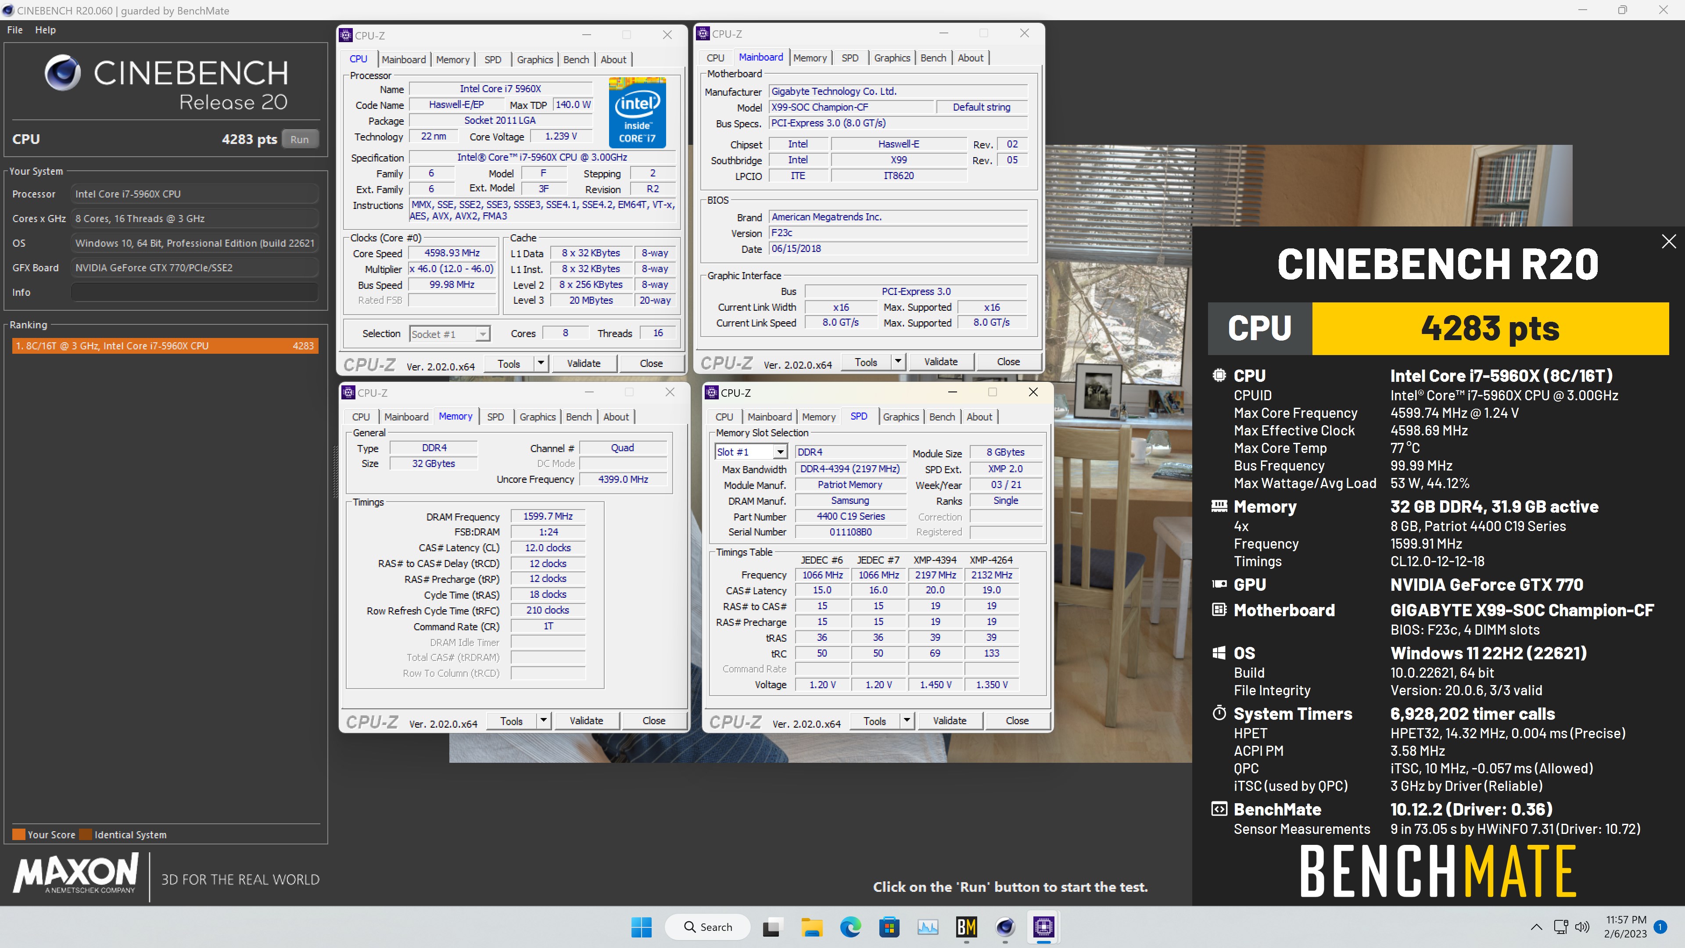The height and width of the screenshot is (948, 1685).
Task: Click the CPU-Z icon in the Mainboard window title bar
Action: pyautogui.click(x=703, y=33)
